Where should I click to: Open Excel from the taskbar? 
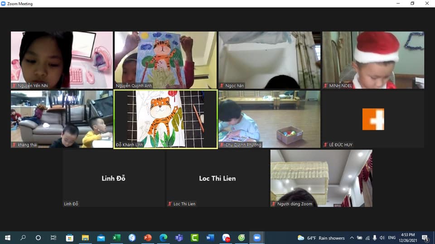116,238
